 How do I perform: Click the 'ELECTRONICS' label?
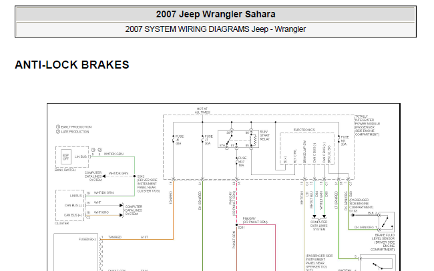[304, 130]
